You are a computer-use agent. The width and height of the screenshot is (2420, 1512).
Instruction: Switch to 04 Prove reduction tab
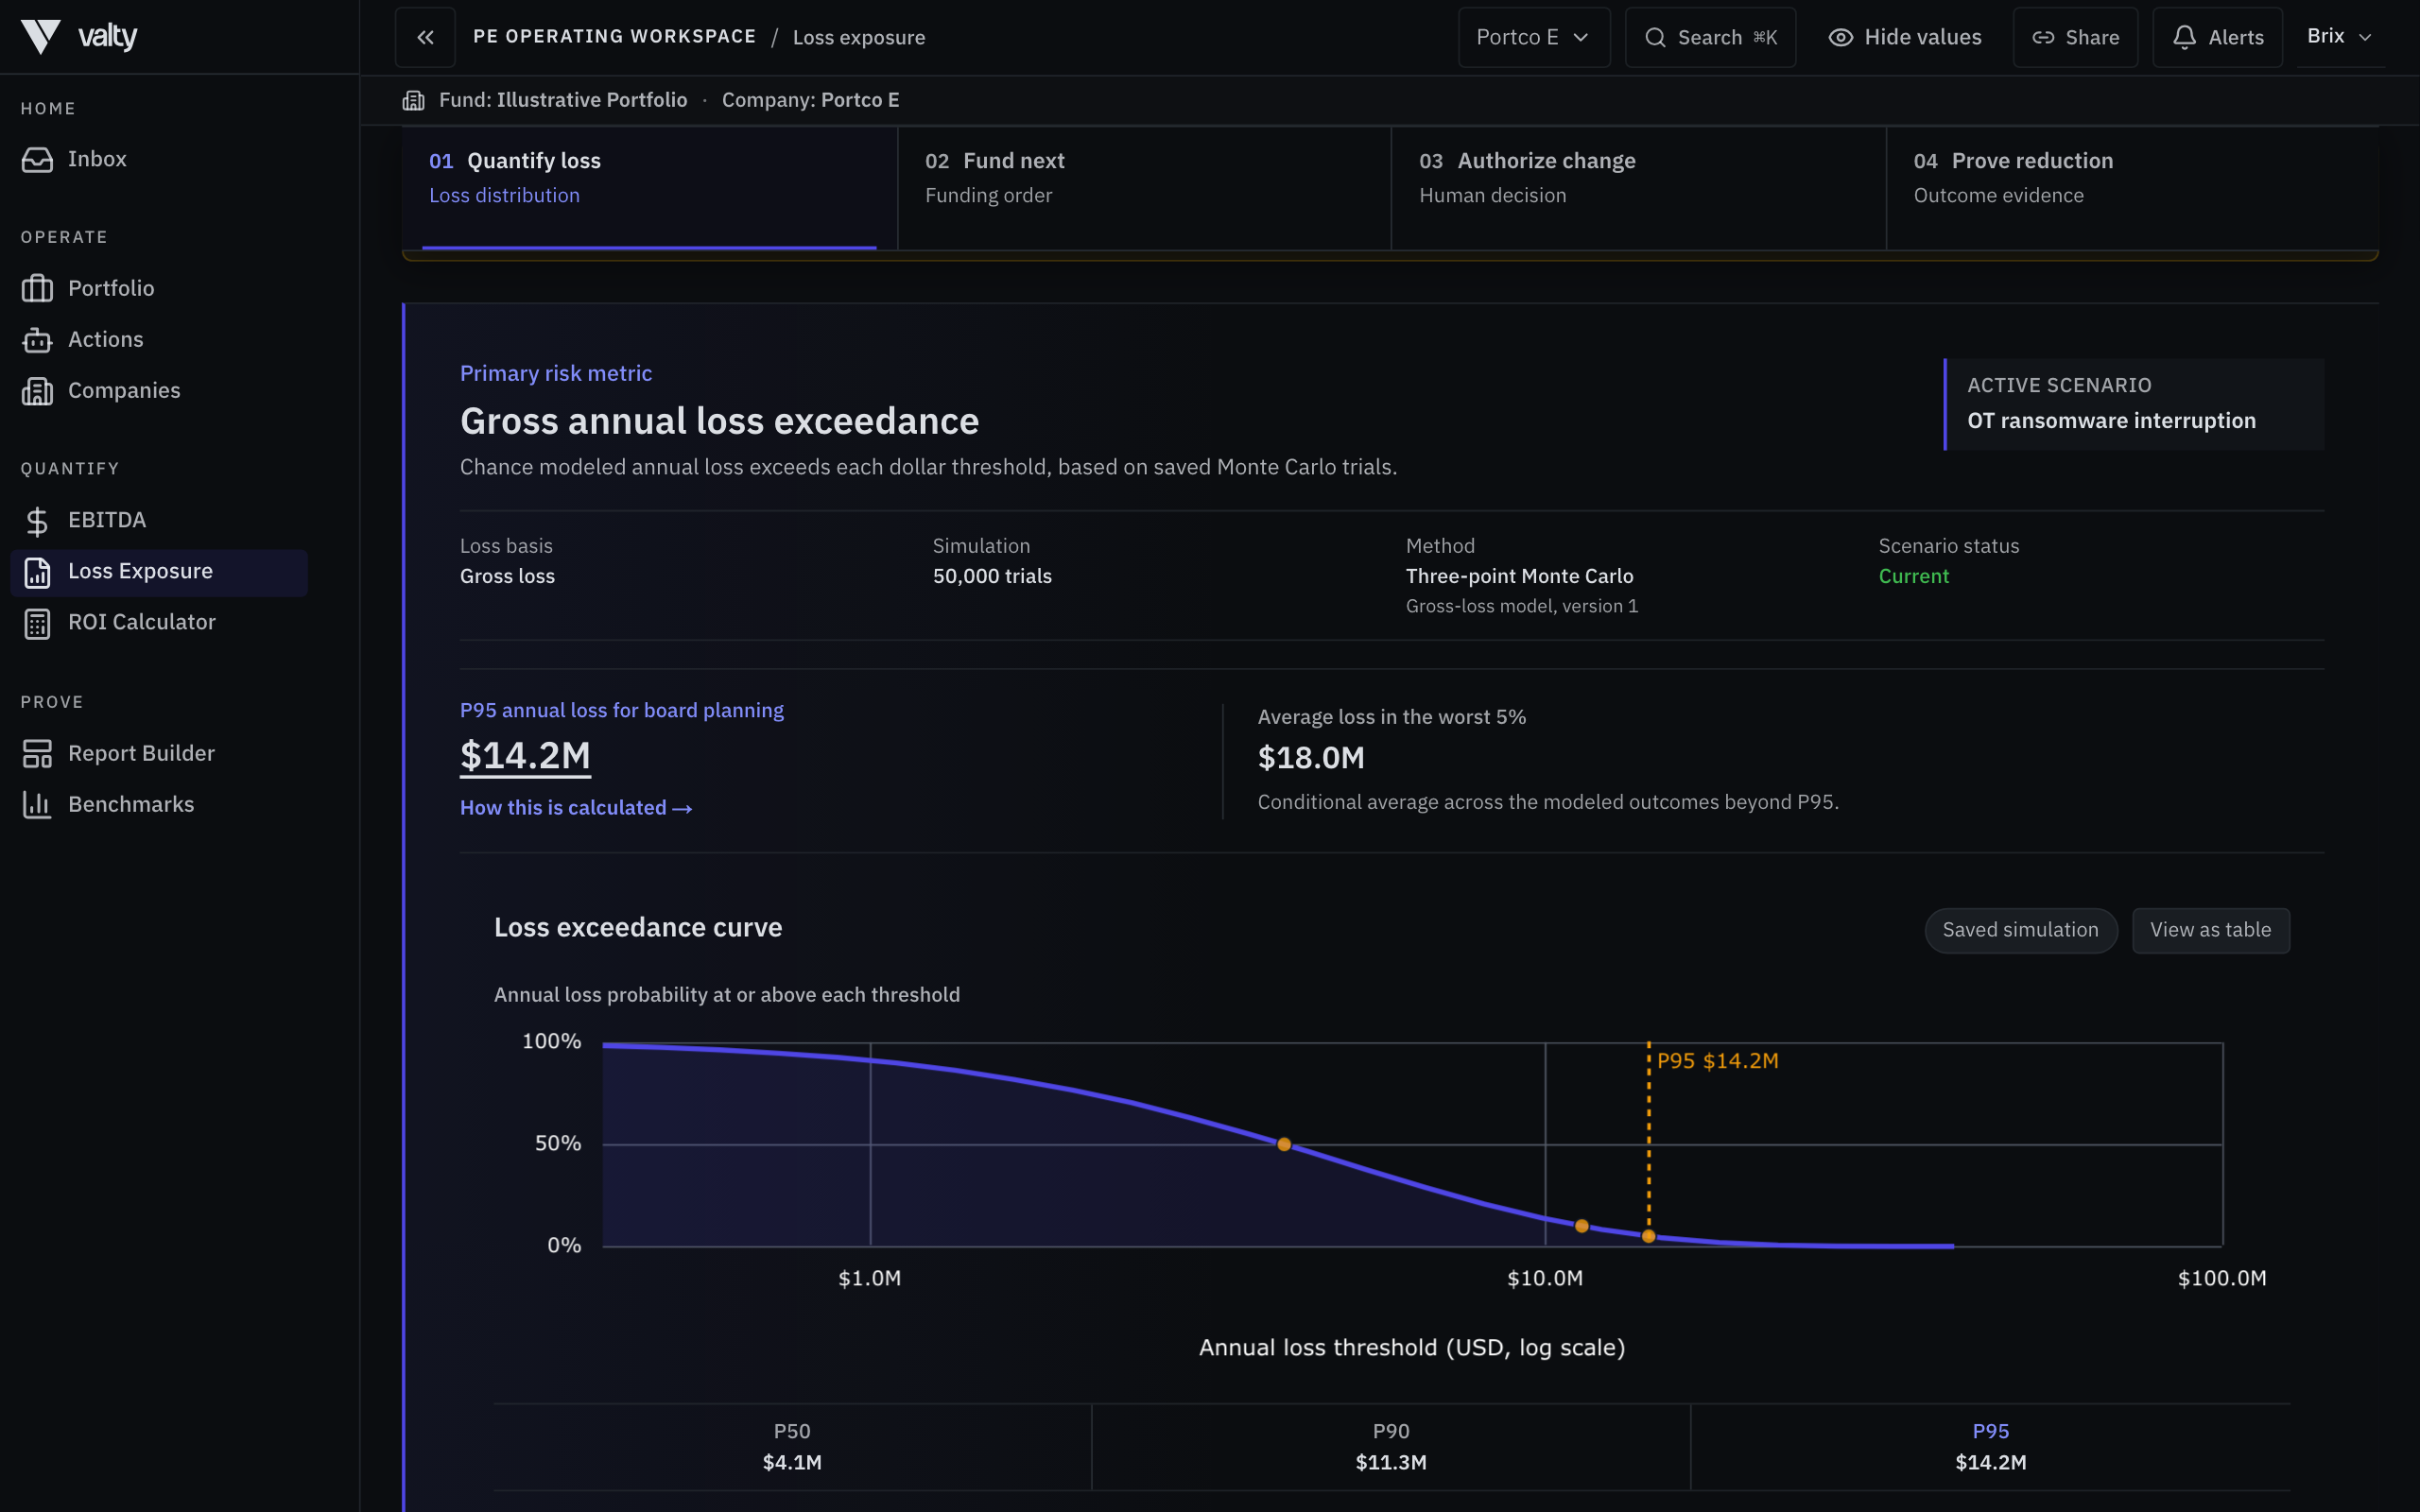2132,187
